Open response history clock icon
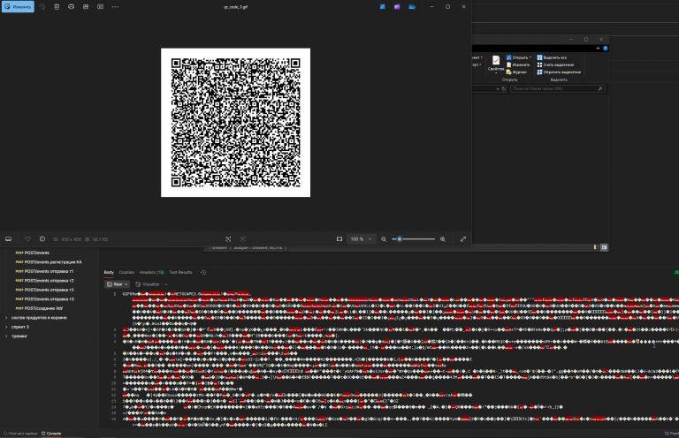Image resolution: width=679 pixels, height=438 pixels. pyautogui.click(x=203, y=272)
